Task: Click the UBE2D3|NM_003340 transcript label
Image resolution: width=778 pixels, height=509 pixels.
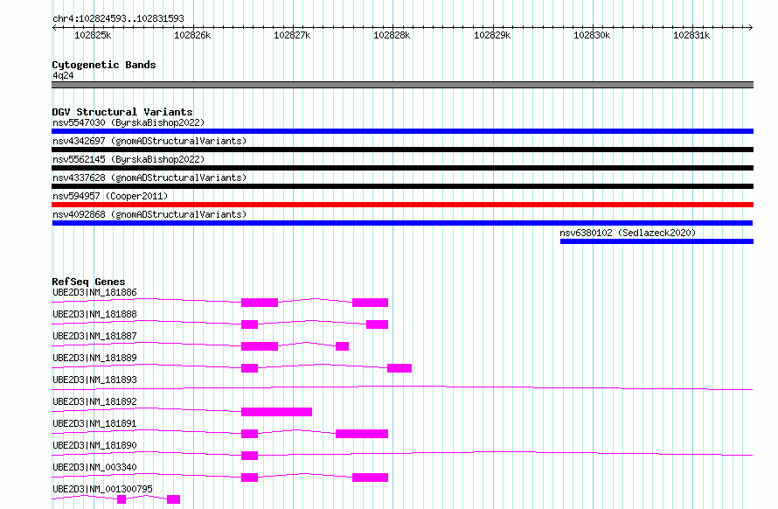Action: 94,467
